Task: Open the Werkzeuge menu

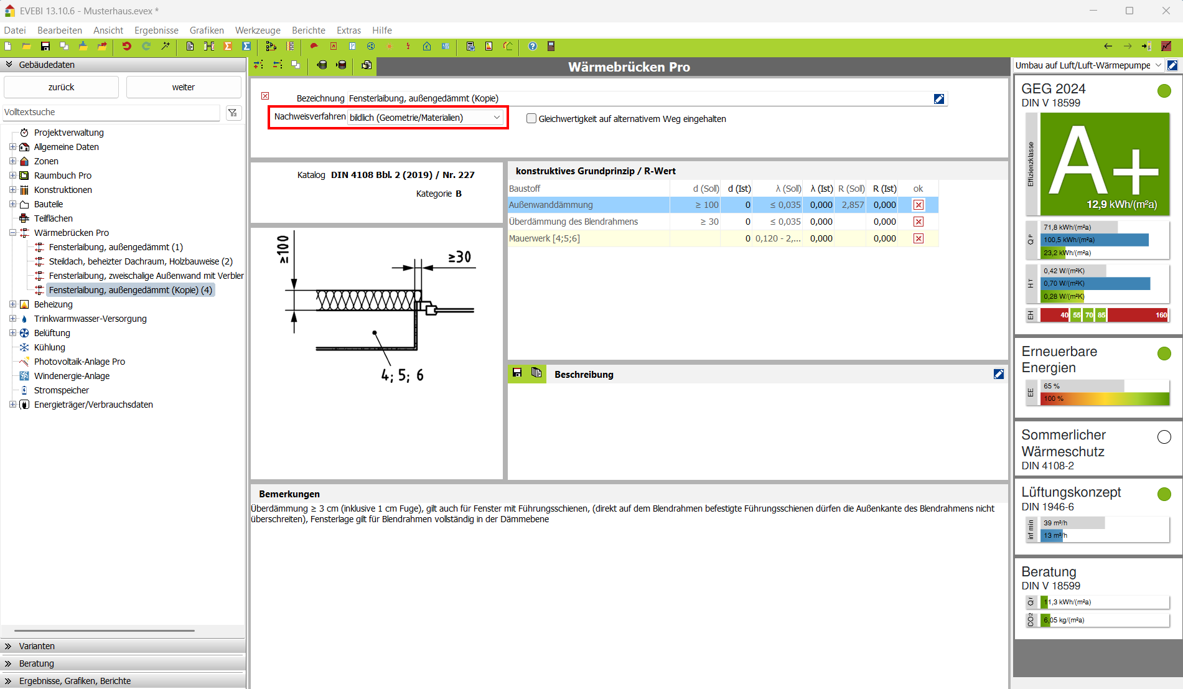Action: pyautogui.click(x=257, y=30)
